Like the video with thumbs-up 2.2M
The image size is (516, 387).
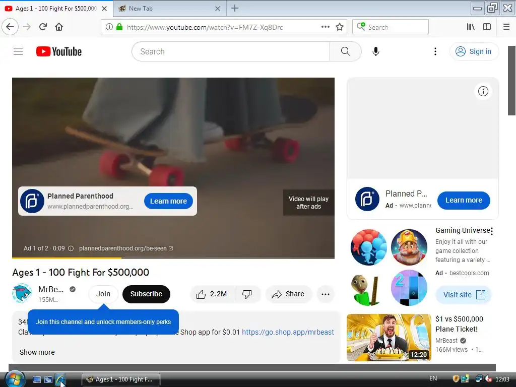coord(212,294)
